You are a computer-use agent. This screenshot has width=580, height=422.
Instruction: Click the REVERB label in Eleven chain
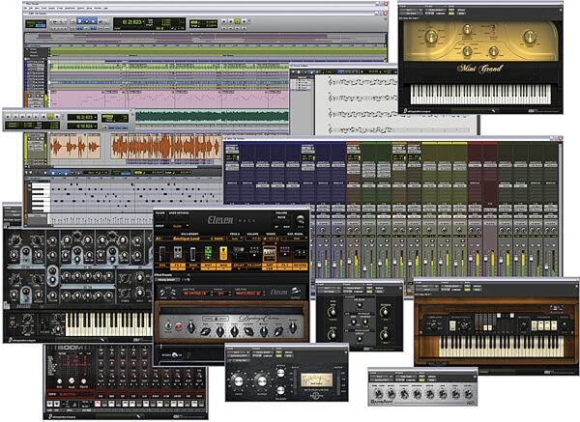[300, 266]
